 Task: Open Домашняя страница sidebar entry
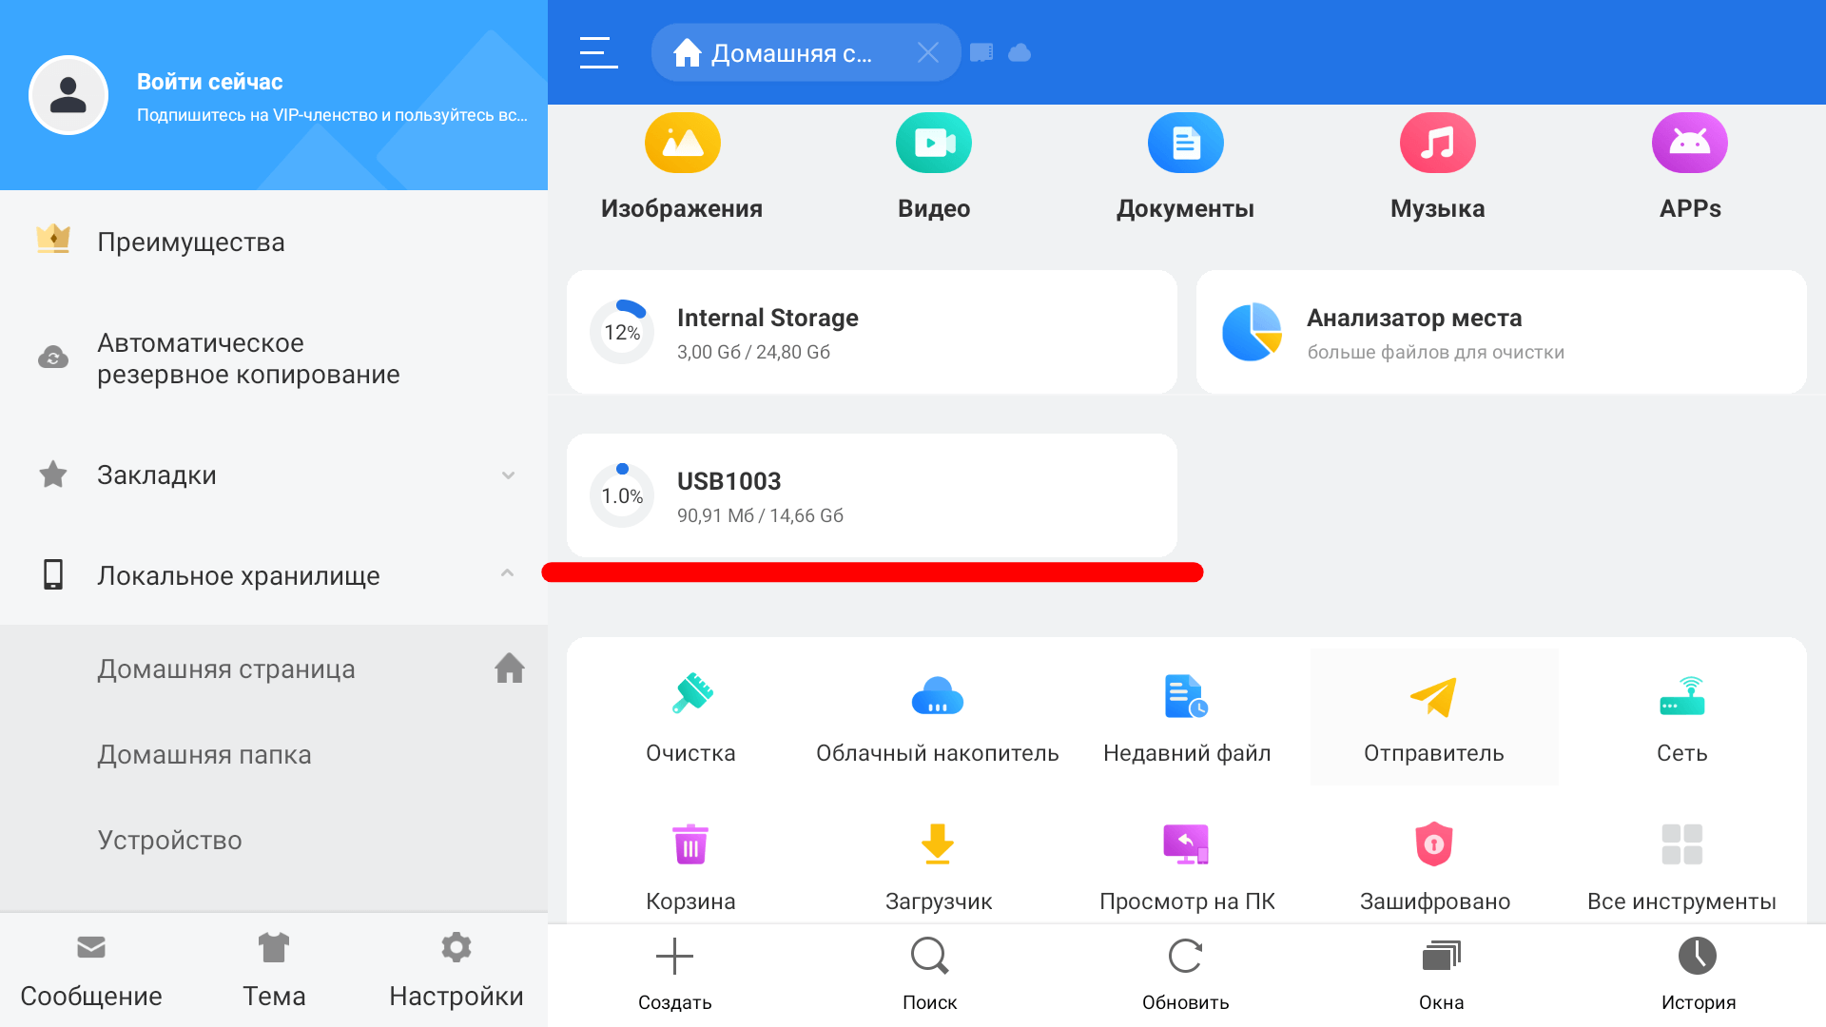click(274, 669)
